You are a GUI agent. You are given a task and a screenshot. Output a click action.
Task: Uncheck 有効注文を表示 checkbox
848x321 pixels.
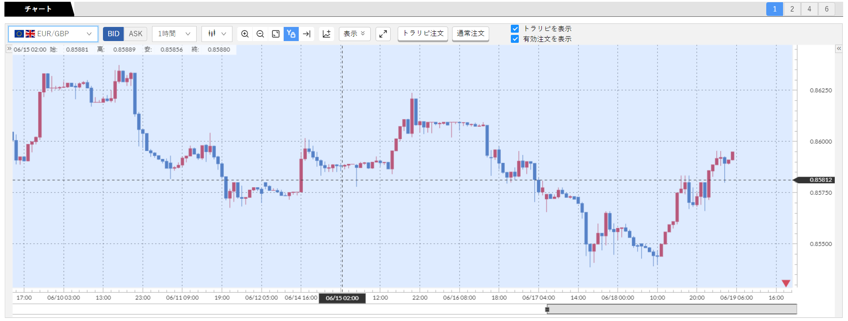pyautogui.click(x=515, y=39)
